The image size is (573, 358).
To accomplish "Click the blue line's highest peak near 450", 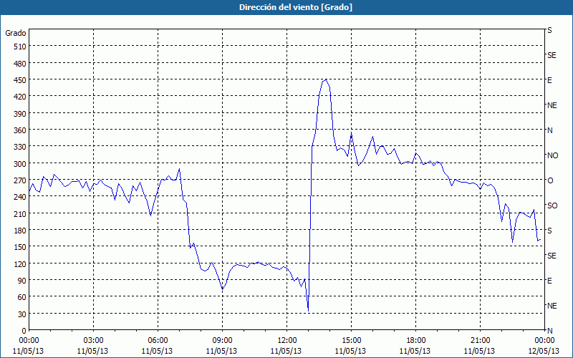I will 326,79.
